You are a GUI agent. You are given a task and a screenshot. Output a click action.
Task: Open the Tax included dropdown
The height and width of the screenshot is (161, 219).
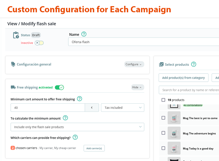point(122,108)
